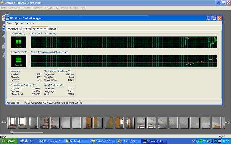The width and height of the screenshot is (231, 144).
Task: Switch to the Anwendungen tab
Action: [x=14, y=29]
